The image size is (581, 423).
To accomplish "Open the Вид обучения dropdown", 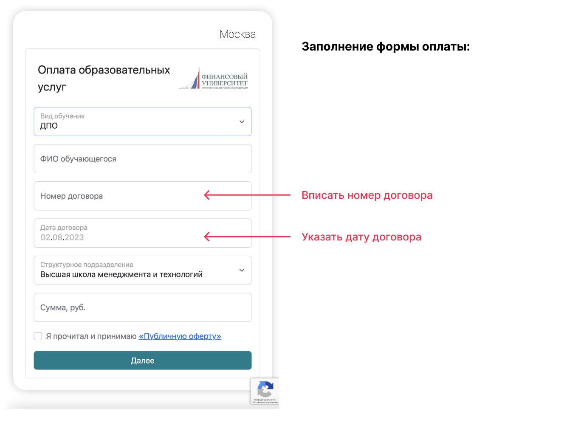I will point(143,121).
